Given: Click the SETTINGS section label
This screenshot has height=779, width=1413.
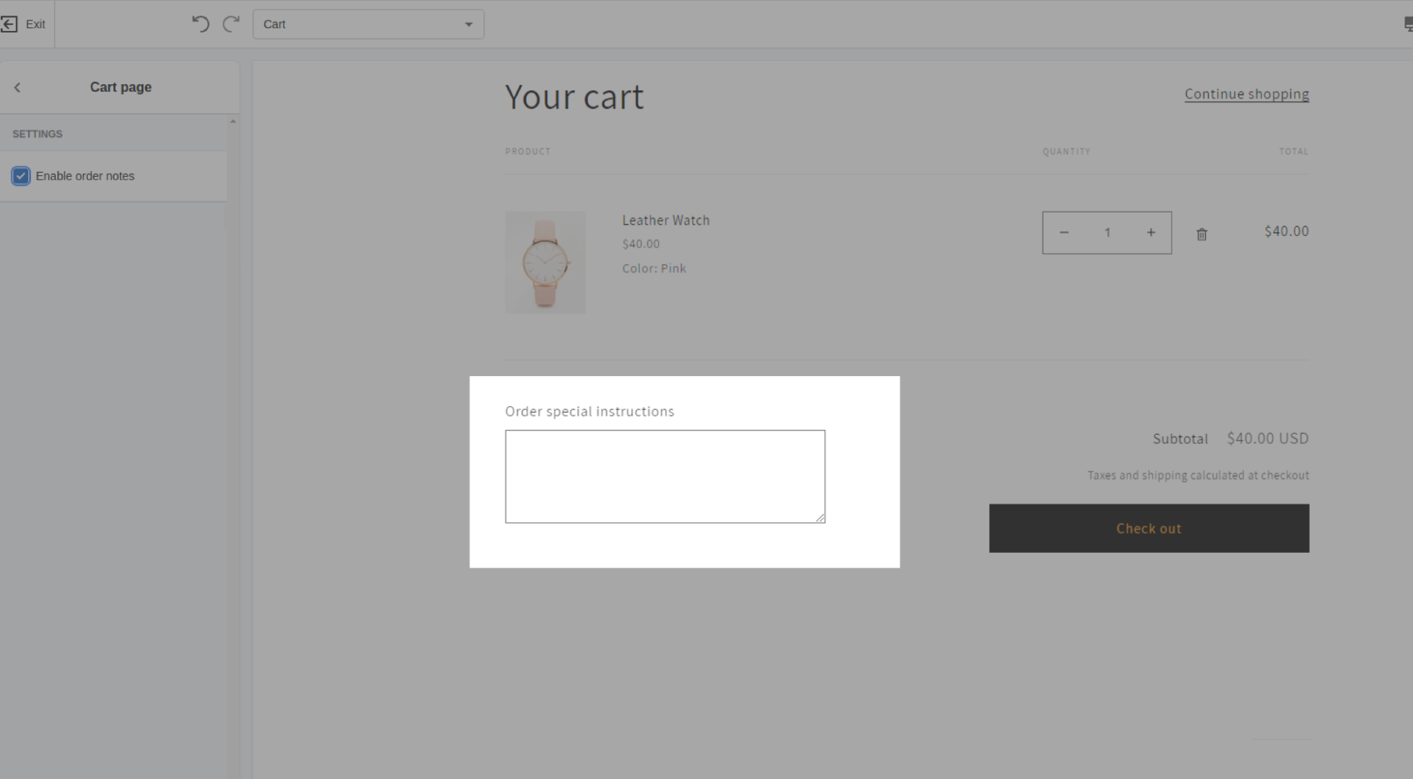Looking at the screenshot, I should [x=37, y=134].
